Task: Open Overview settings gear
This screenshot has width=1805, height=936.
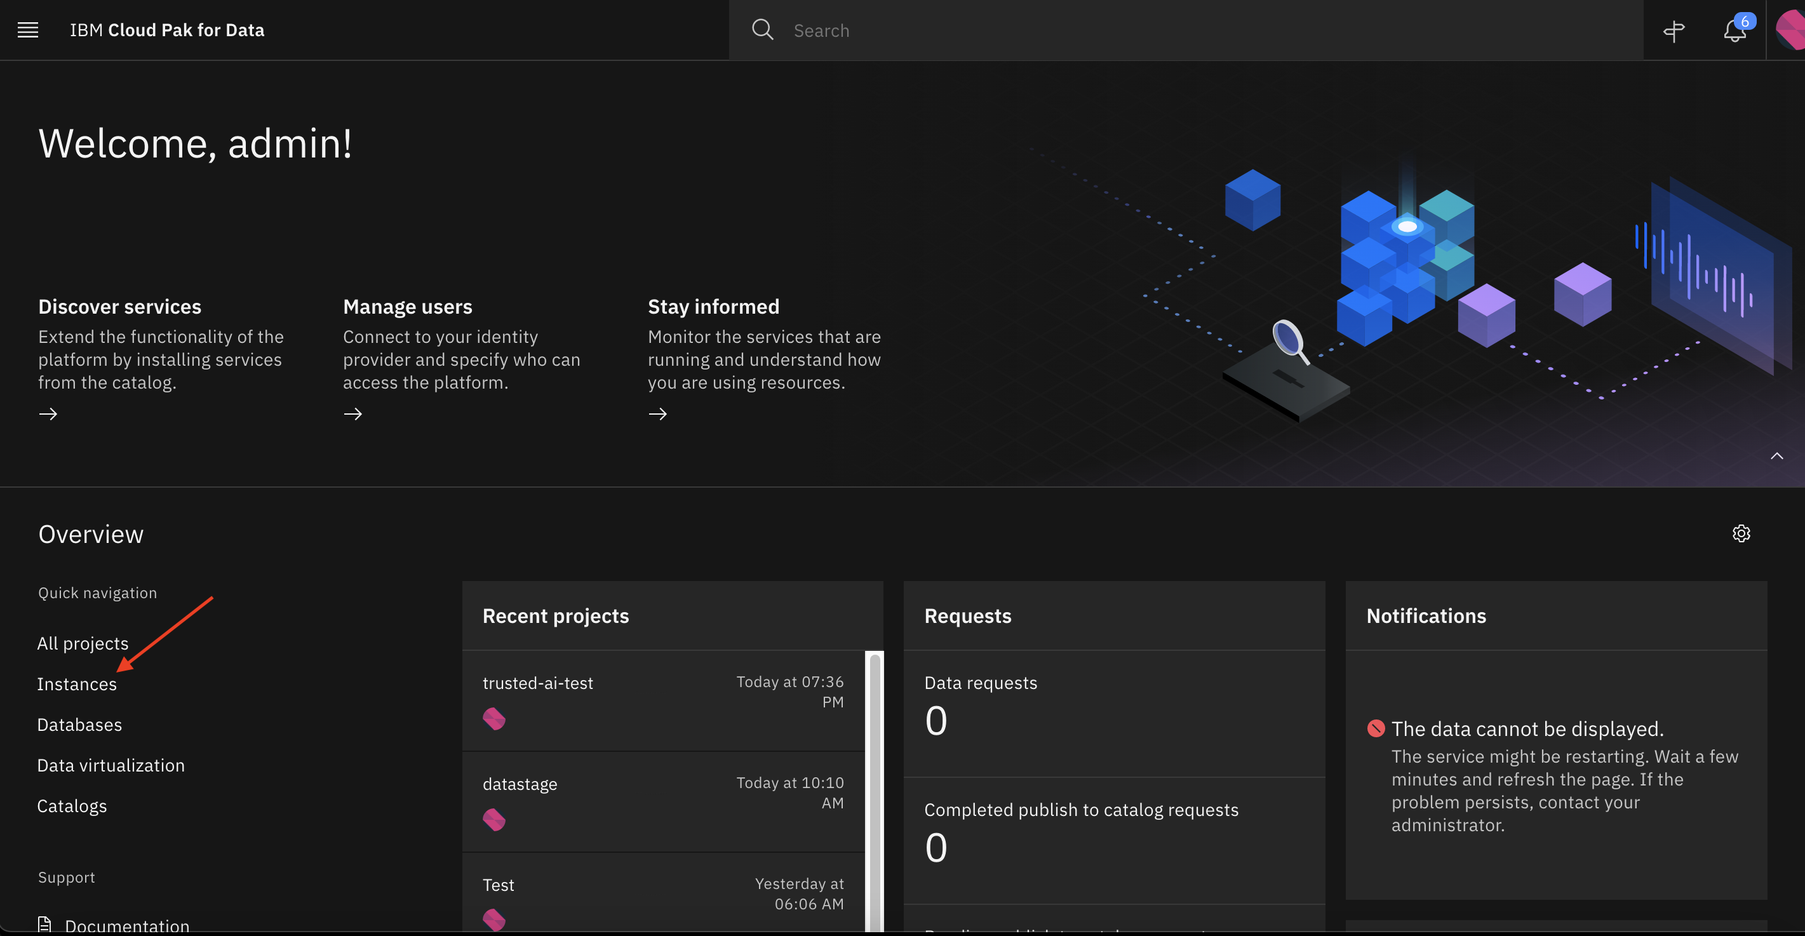Action: point(1741,534)
